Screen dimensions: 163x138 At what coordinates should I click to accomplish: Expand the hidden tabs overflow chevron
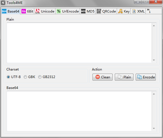point(149,11)
